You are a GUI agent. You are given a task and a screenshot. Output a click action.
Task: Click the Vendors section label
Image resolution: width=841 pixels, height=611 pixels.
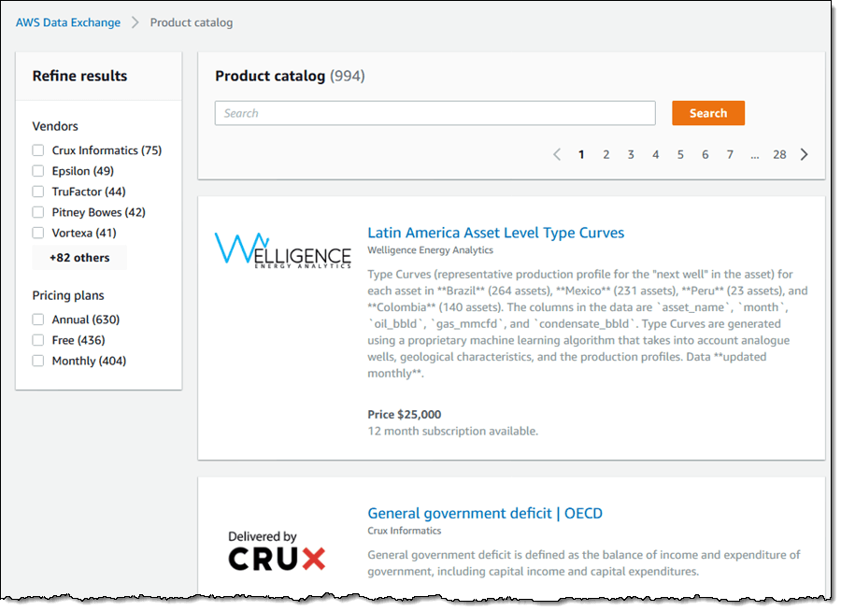[55, 126]
